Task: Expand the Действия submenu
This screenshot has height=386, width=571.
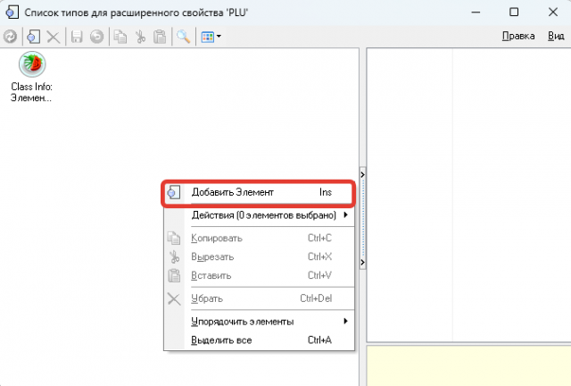Action: 259,215
